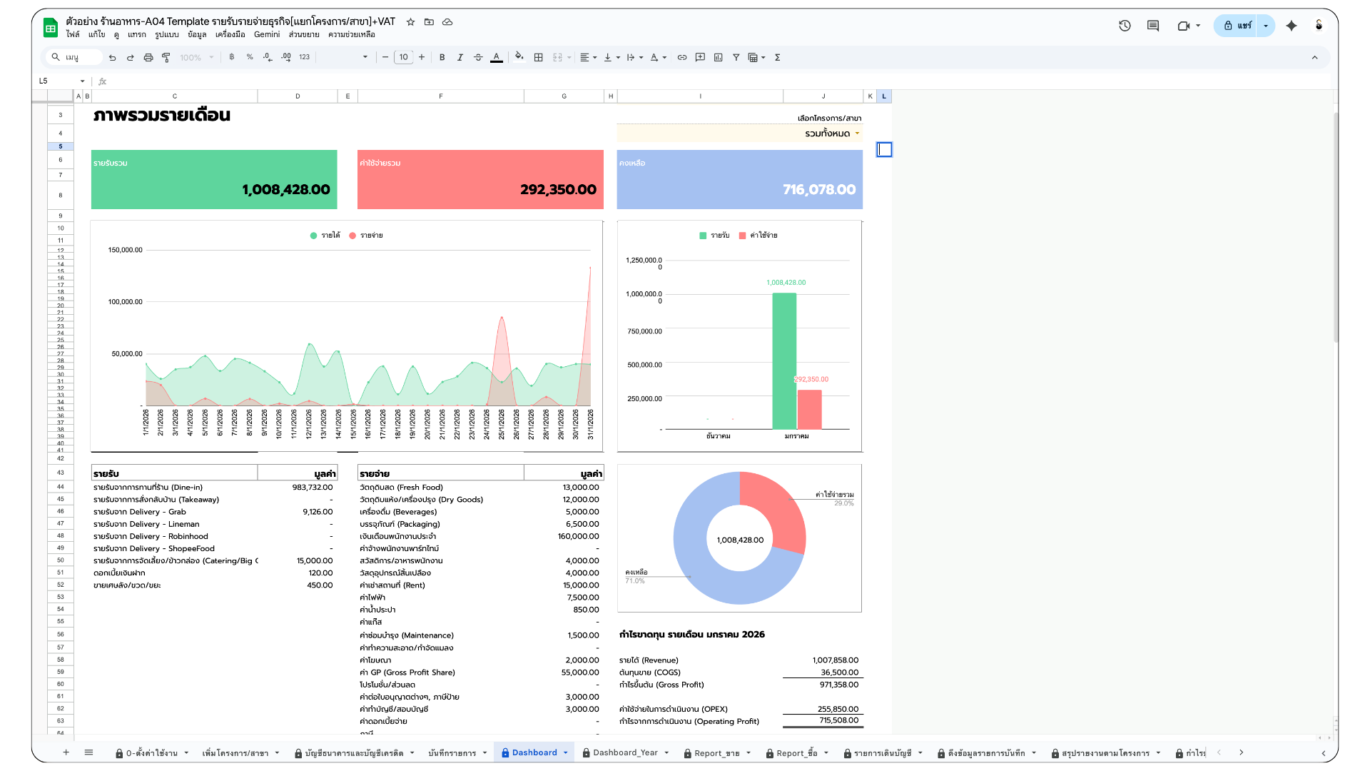Apply borders using the borders icon
This screenshot has width=1370, height=771.
click(x=538, y=57)
